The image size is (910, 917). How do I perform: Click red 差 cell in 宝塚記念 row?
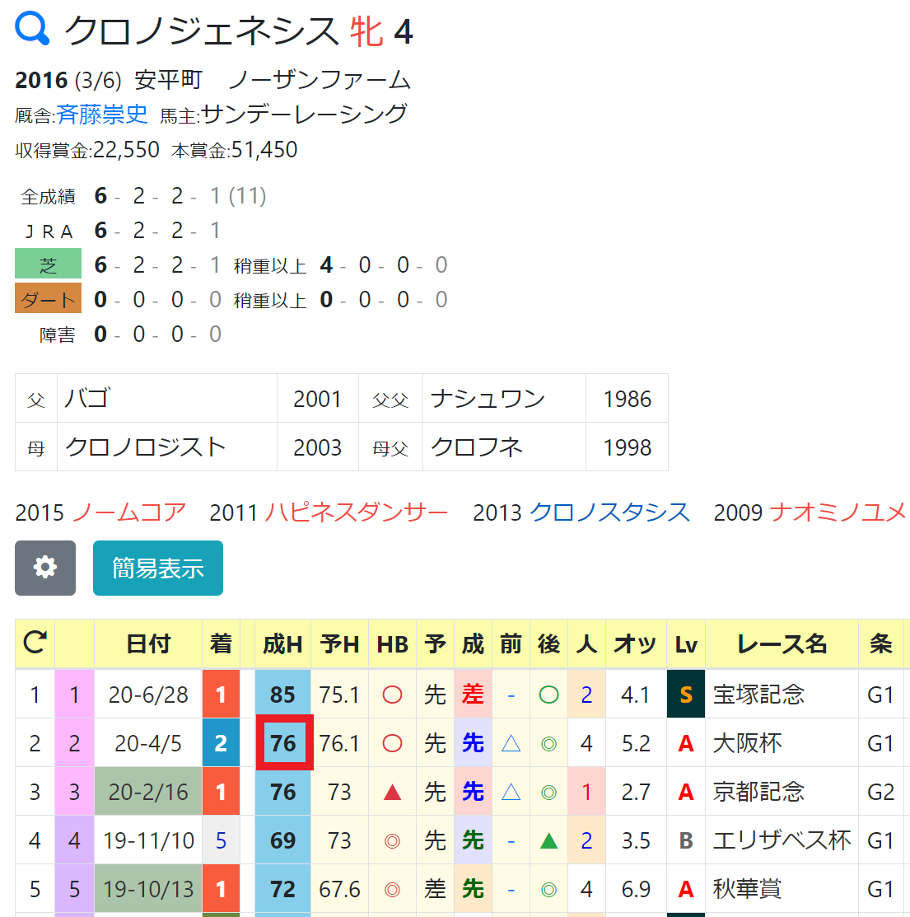[x=473, y=695]
